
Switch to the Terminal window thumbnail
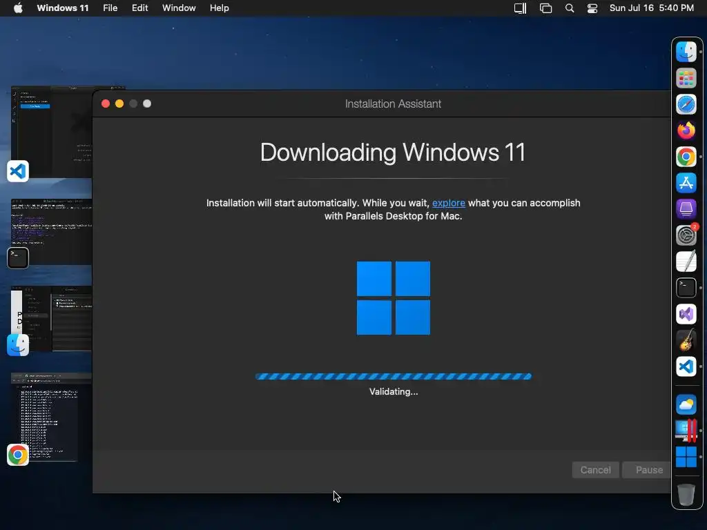click(51, 232)
